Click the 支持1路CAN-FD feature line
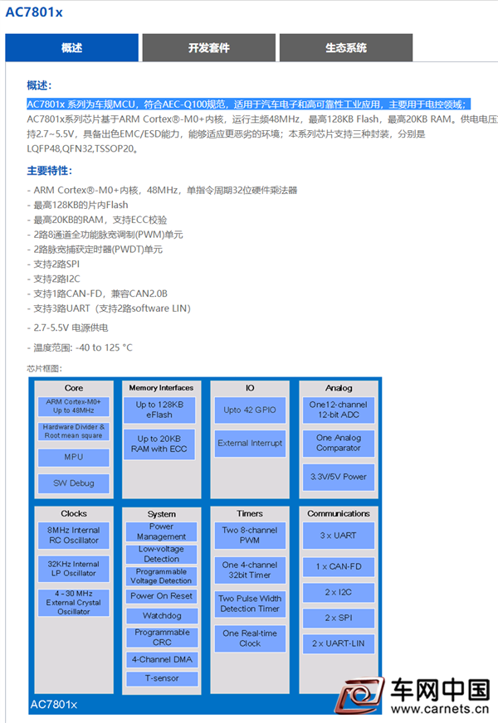The image size is (498, 723). tap(97, 294)
